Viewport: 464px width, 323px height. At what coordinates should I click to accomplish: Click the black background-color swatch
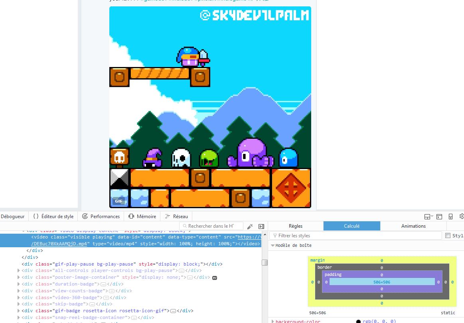(x=358, y=321)
